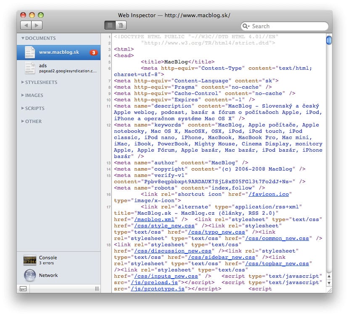Go forward with the right arrow button

[37, 25]
